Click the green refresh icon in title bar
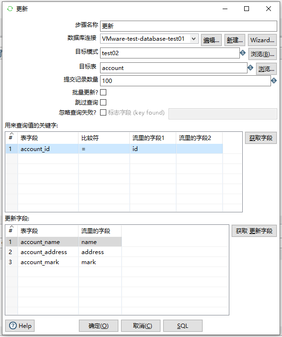Viewport: 282px width, 337px height. click(10, 9)
